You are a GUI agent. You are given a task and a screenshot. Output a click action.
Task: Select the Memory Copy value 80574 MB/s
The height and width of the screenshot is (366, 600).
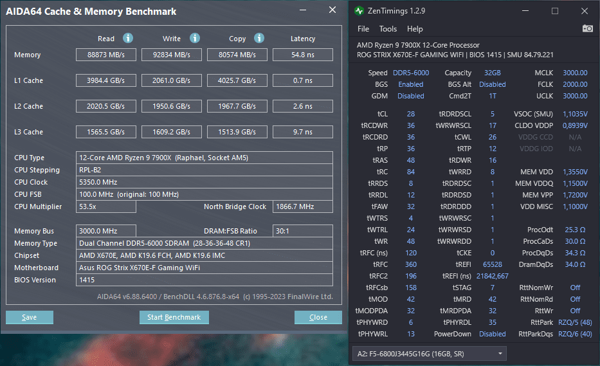(237, 55)
